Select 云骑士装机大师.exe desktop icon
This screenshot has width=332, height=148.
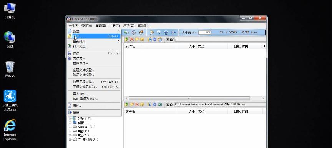(10, 101)
